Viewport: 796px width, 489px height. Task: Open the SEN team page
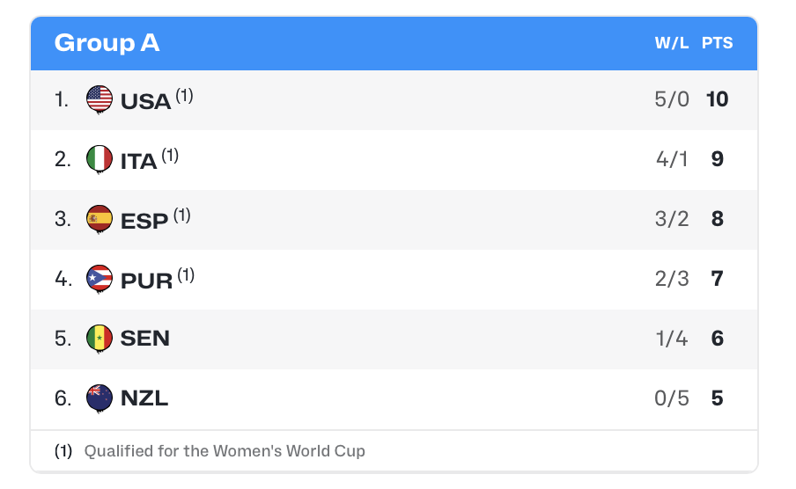(144, 339)
